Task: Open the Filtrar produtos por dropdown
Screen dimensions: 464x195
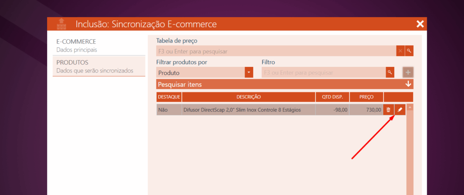Action: (x=249, y=72)
